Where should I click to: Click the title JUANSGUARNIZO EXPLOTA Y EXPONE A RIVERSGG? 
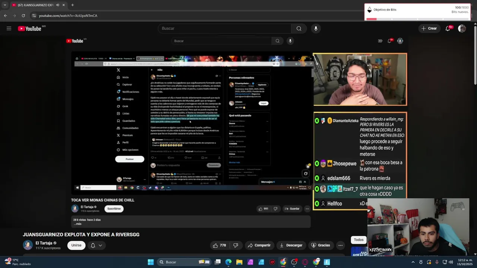(x=81, y=234)
